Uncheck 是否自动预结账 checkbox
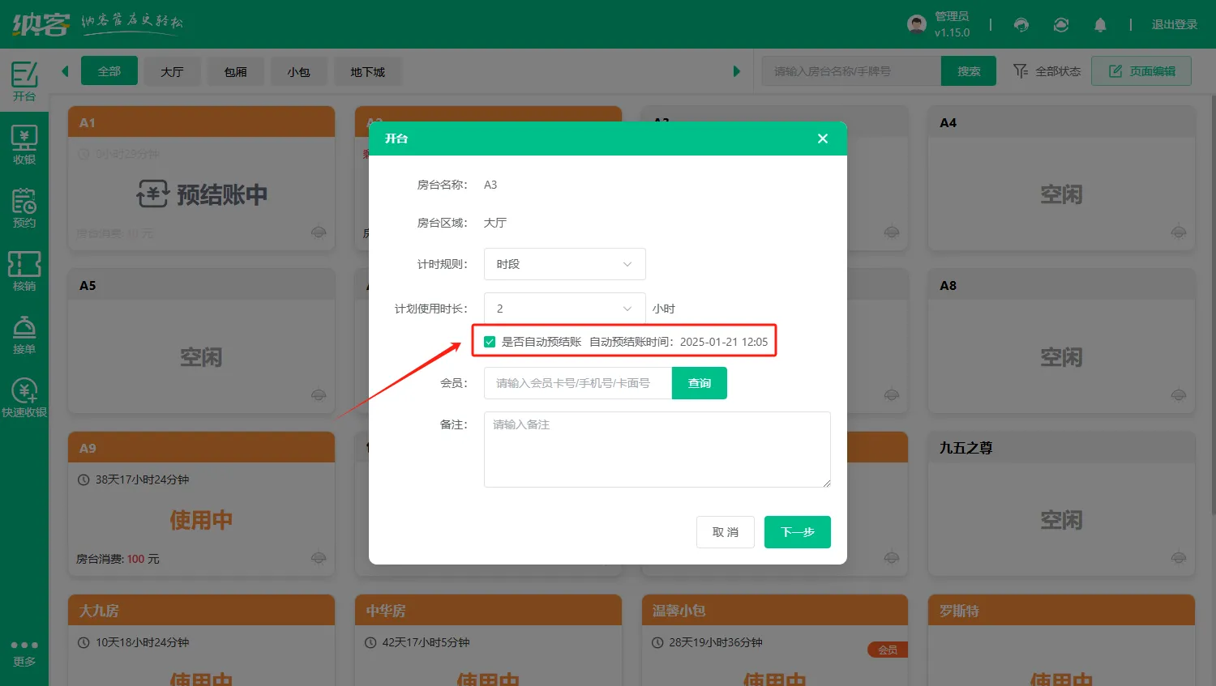This screenshot has height=686, width=1216. pos(490,342)
